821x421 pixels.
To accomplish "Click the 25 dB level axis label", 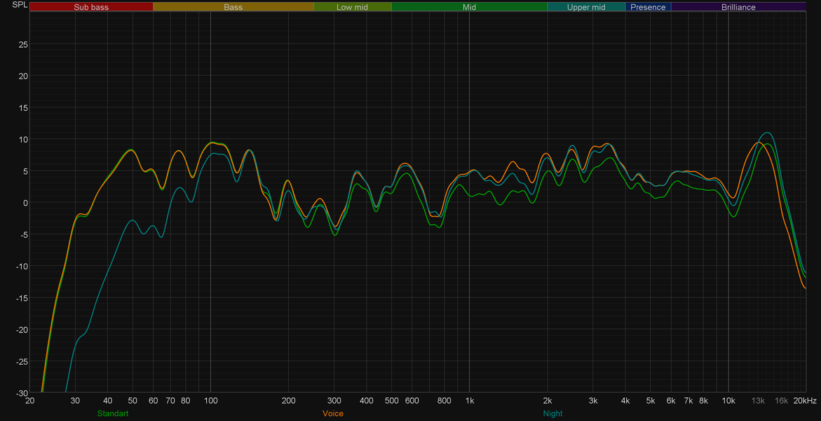I will (23, 44).
